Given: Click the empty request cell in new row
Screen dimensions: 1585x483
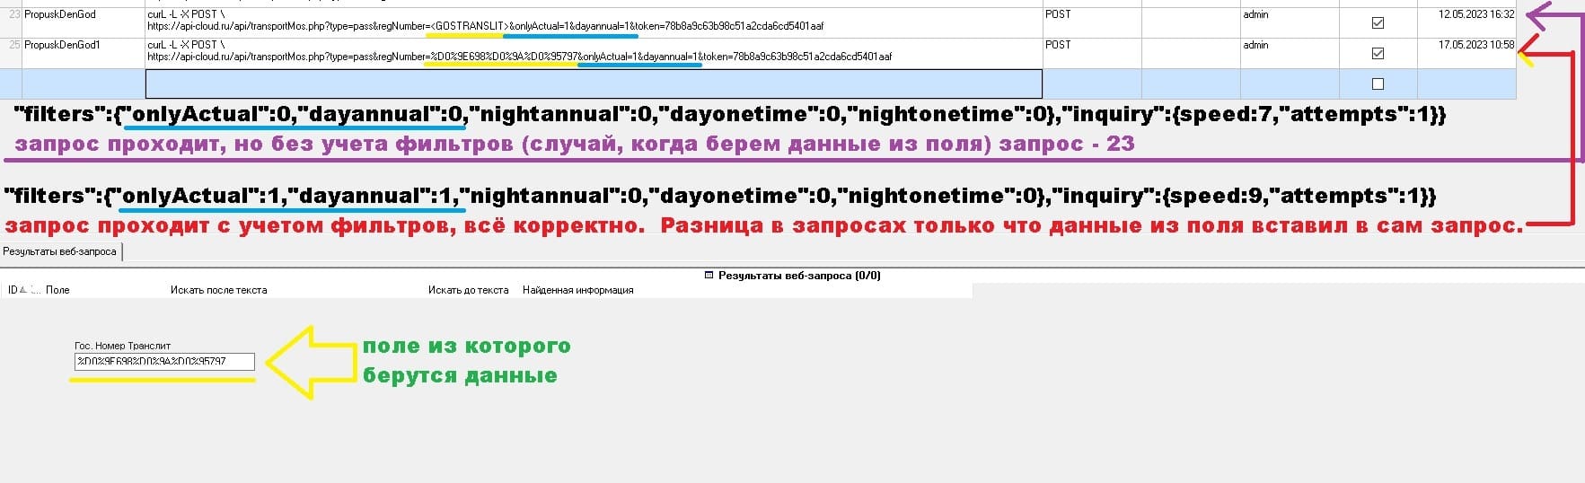Looking at the screenshot, I should point(594,83).
